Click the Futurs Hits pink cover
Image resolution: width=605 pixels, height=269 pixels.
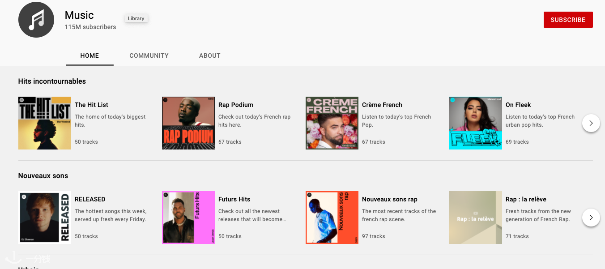pyautogui.click(x=188, y=218)
